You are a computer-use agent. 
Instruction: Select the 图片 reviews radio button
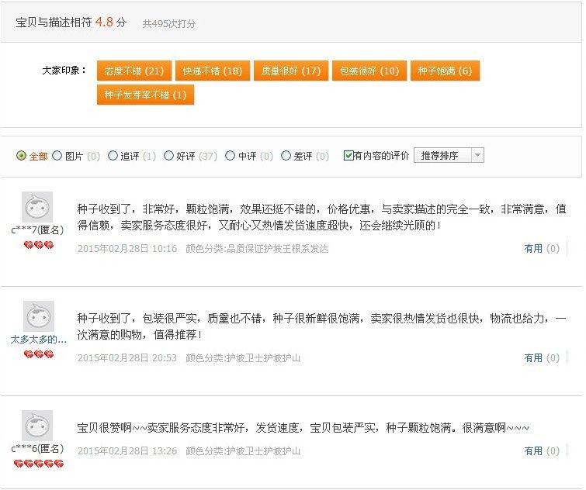[x=57, y=156]
